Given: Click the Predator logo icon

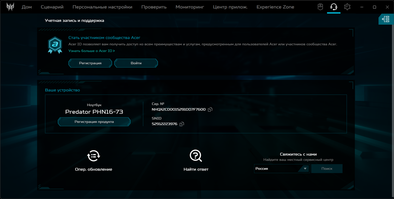Looking at the screenshot, I should (x=10, y=7).
